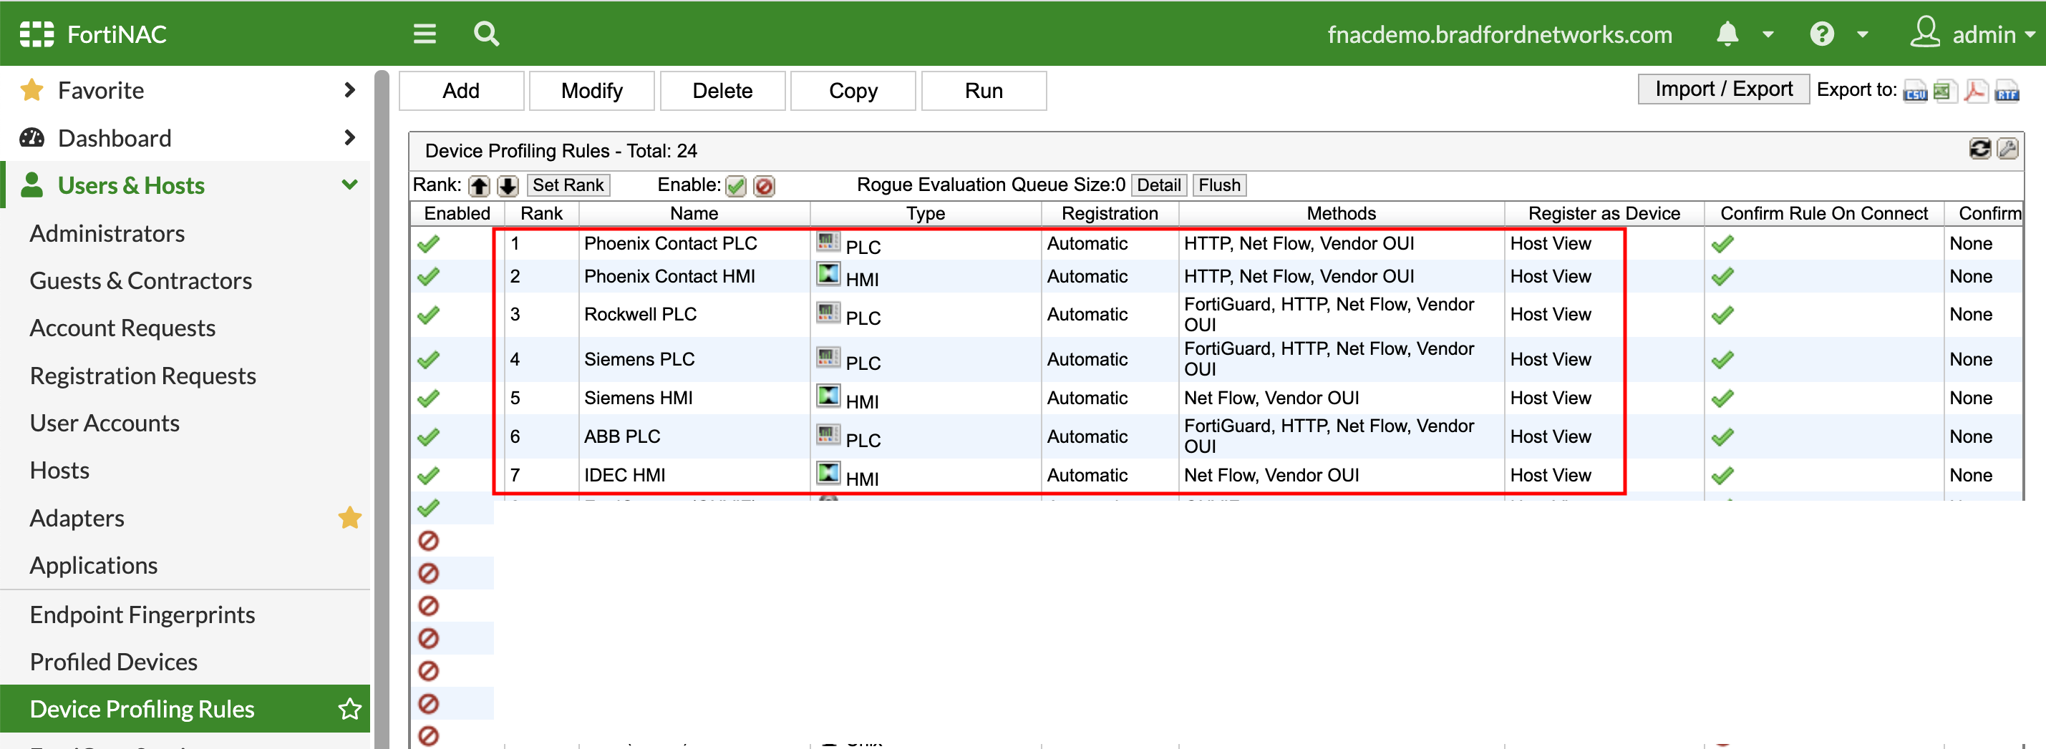The width and height of the screenshot is (2046, 749).
Task: Refresh the Device Profiling Rules table
Action: point(1979,150)
